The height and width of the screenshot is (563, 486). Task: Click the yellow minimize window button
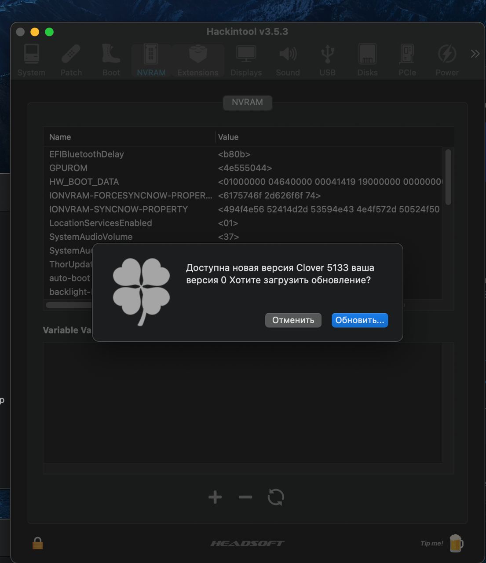35,32
